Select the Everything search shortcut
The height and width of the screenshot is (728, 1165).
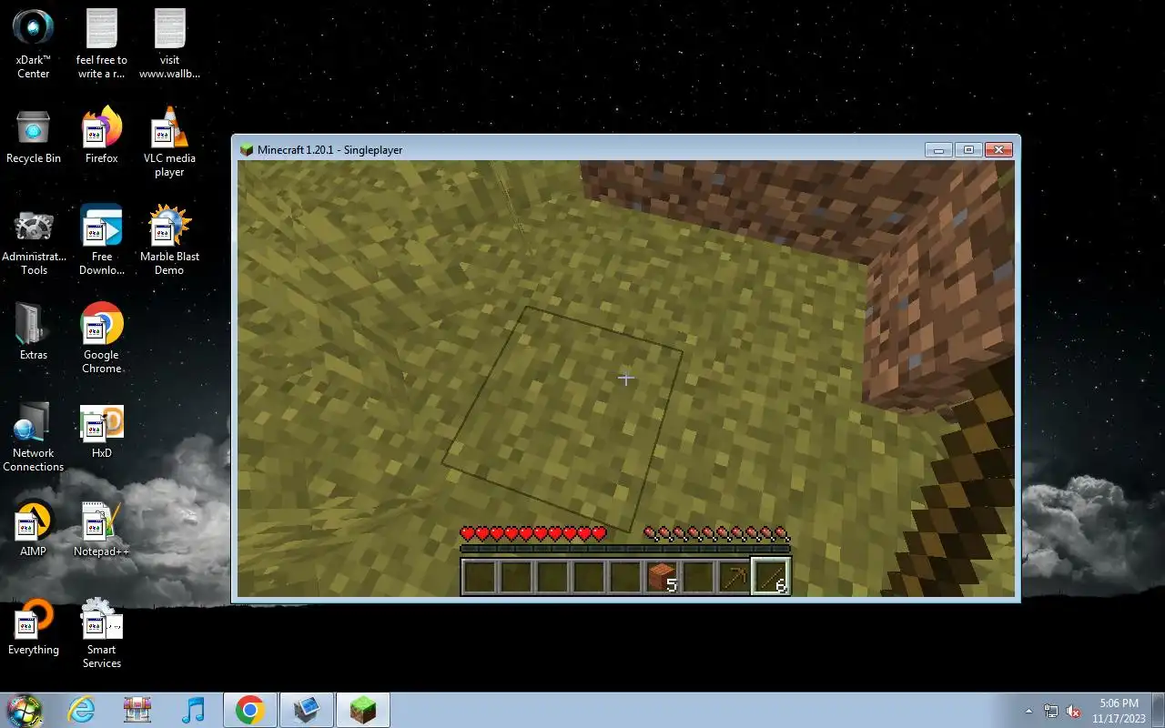click(34, 628)
